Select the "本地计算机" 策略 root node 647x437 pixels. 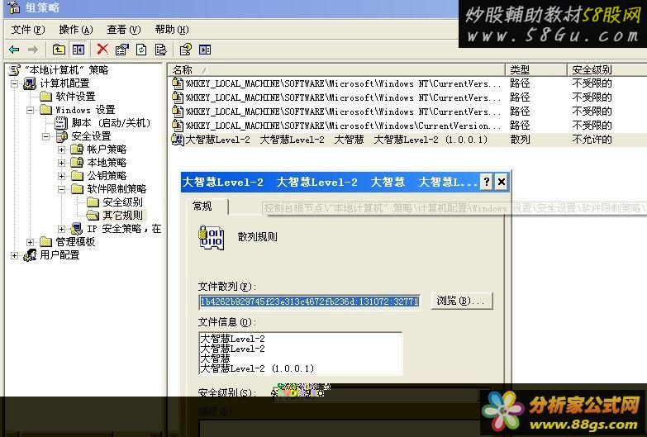(x=66, y=70)
